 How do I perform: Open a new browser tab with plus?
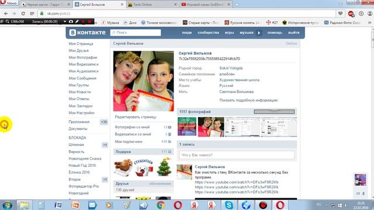(x=237, y=5)
